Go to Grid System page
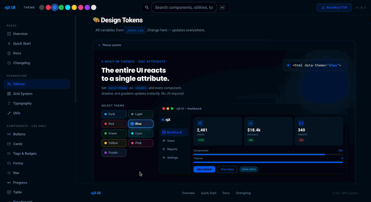Screen dimensions: 371x202 click(x=37, y=94)
